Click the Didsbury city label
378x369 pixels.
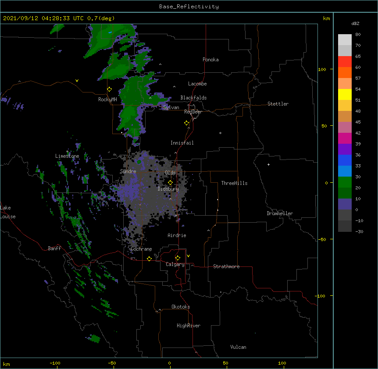pos(168,189)
